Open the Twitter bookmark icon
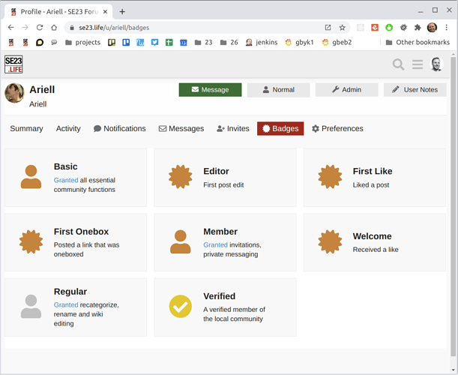Image resolution: width=458 pixels, height=375 pixels. (x=154, y=43)
